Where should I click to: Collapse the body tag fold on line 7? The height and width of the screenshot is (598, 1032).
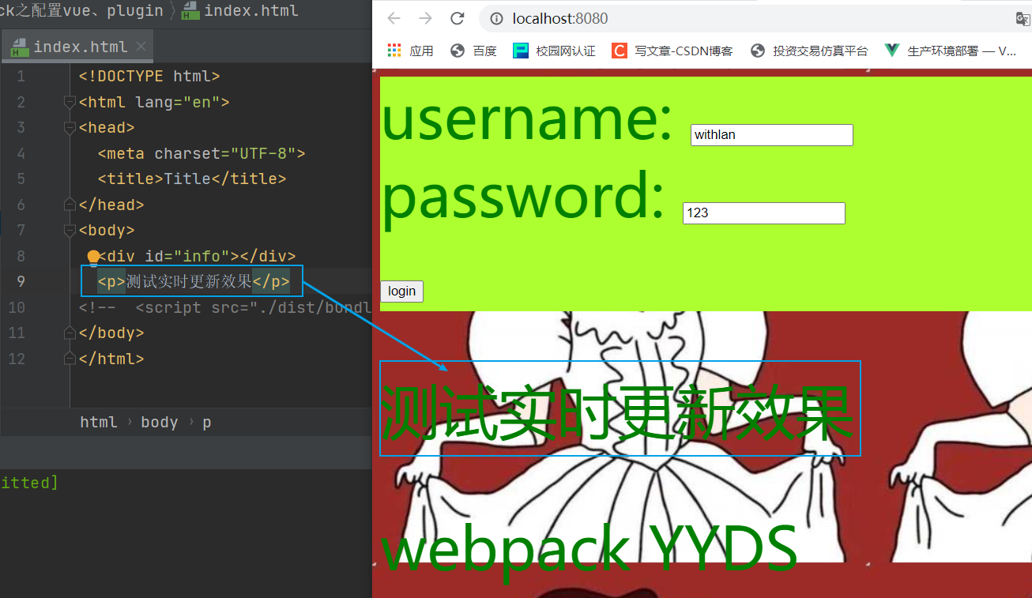tap(70, 230)
